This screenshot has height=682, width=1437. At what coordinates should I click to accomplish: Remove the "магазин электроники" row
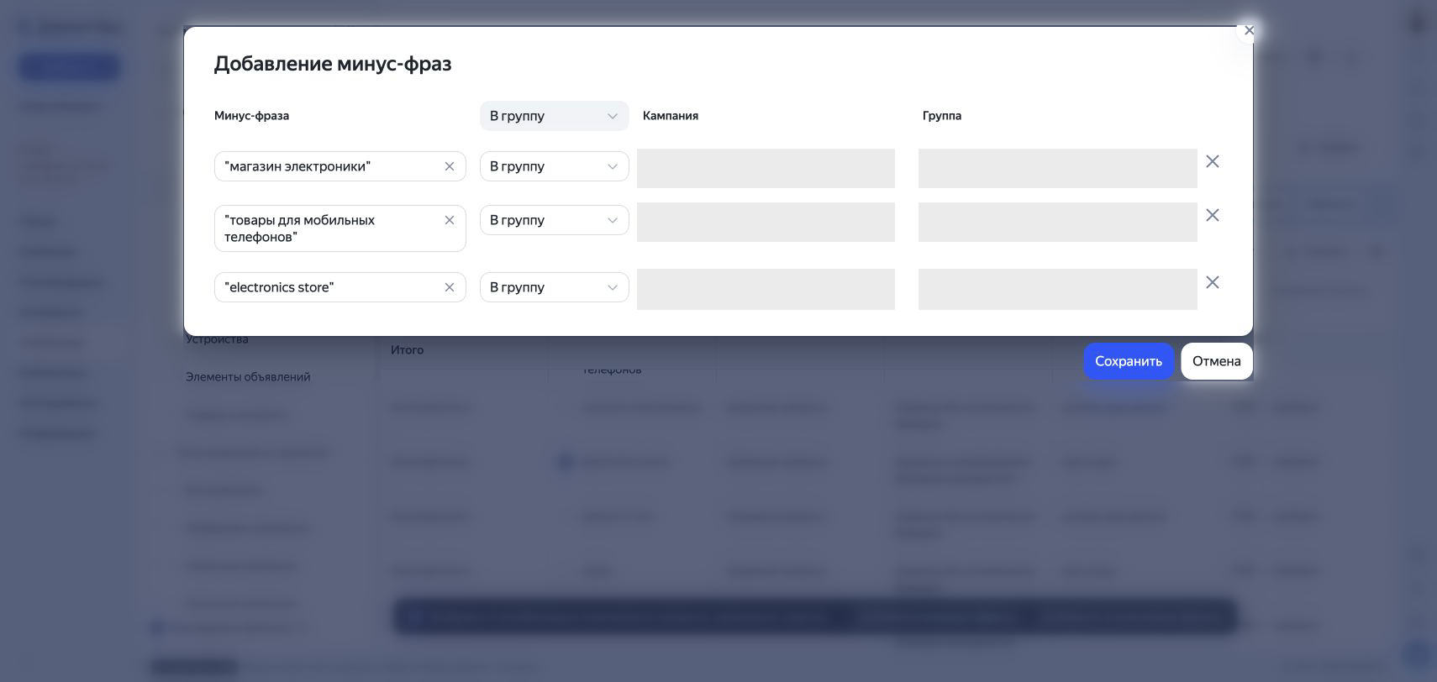[1213, 161]
